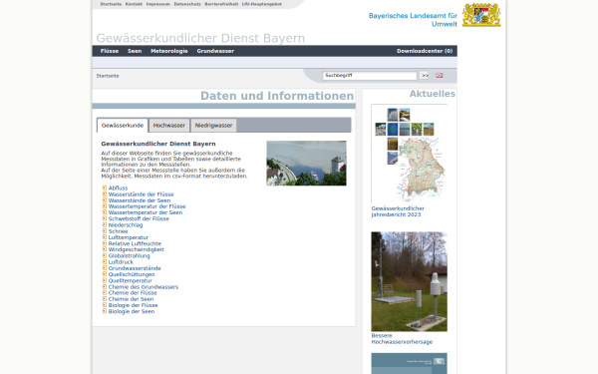Open Chemie des Grundwassers
This screenshot has height=374, width=598.
coord(143,286)
